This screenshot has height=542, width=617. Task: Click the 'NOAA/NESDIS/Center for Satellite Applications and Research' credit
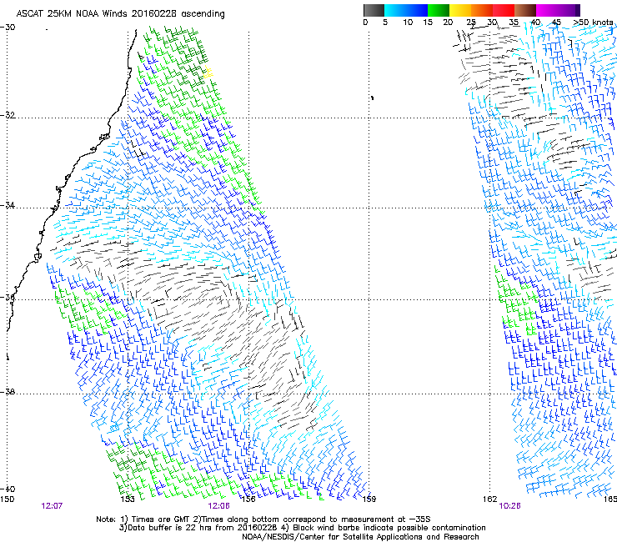[360, 537]
